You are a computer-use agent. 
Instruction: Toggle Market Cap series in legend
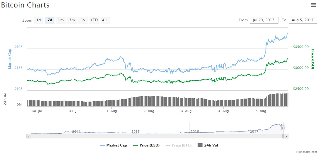113,145
